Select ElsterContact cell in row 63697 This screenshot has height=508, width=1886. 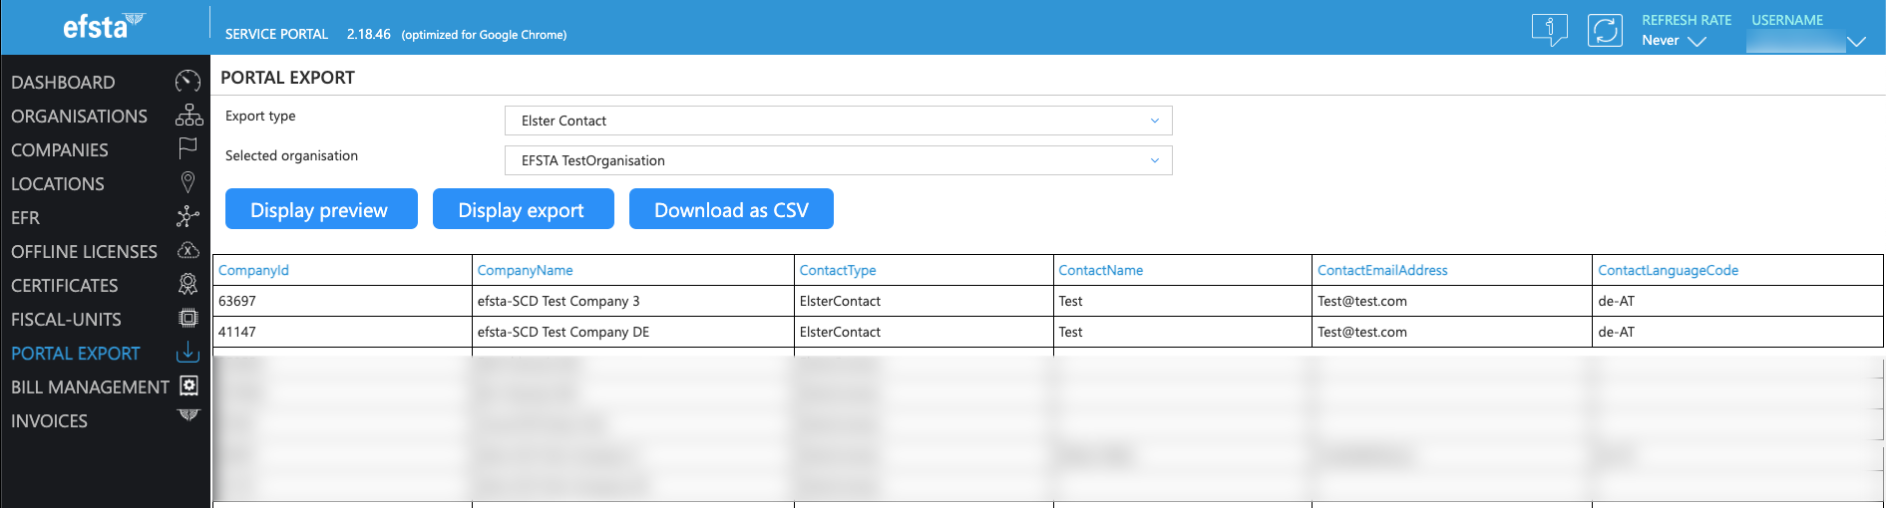924,301
